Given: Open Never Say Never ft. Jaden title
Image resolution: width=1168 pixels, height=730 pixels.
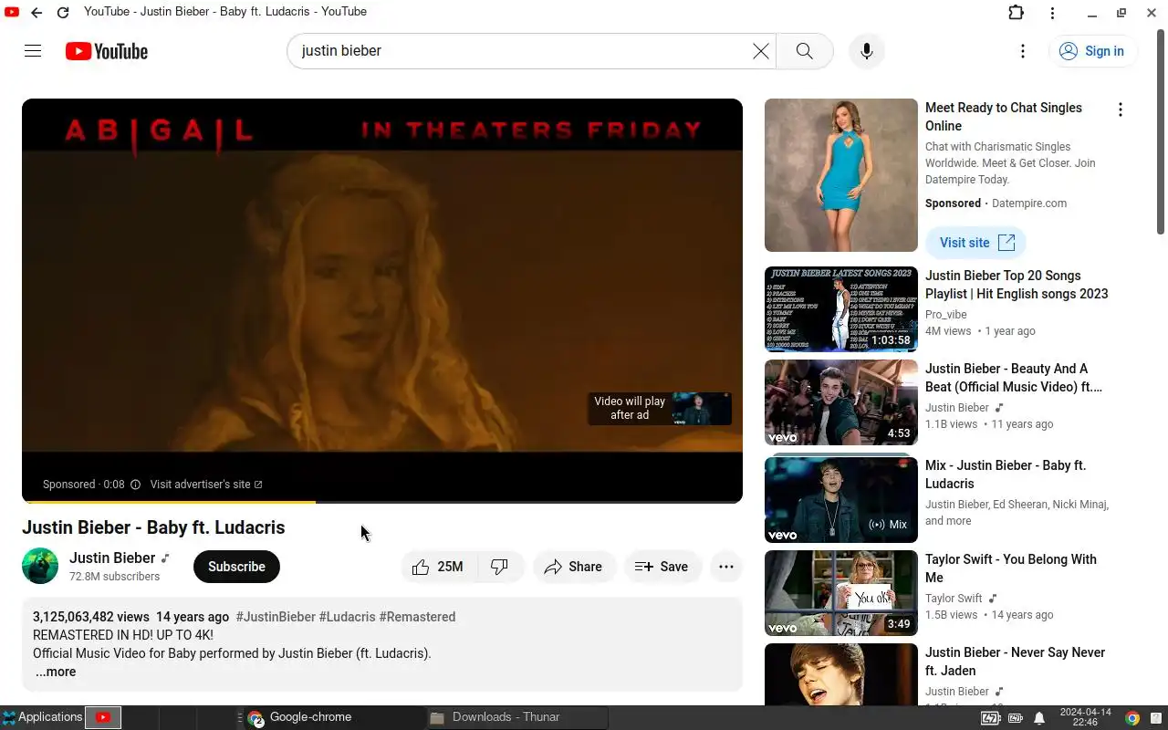Looking at the screenshot, I should pyautogui.click(x=1015, y=662).
